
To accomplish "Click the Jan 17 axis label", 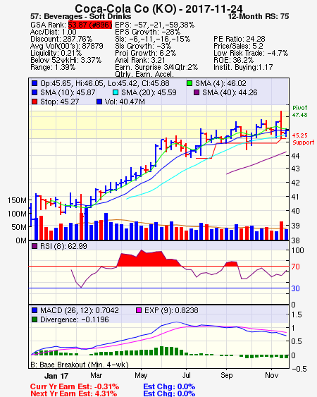I will pos(56,376).
